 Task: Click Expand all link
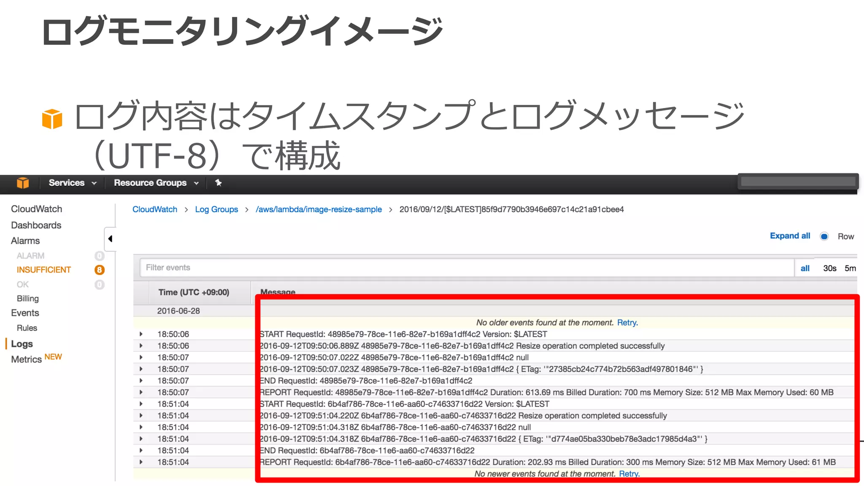coord(790,236)
